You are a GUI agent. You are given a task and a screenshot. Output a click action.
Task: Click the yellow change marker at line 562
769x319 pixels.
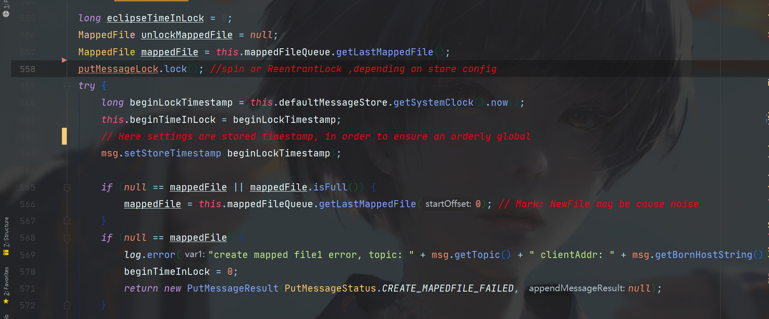[64, 136]
